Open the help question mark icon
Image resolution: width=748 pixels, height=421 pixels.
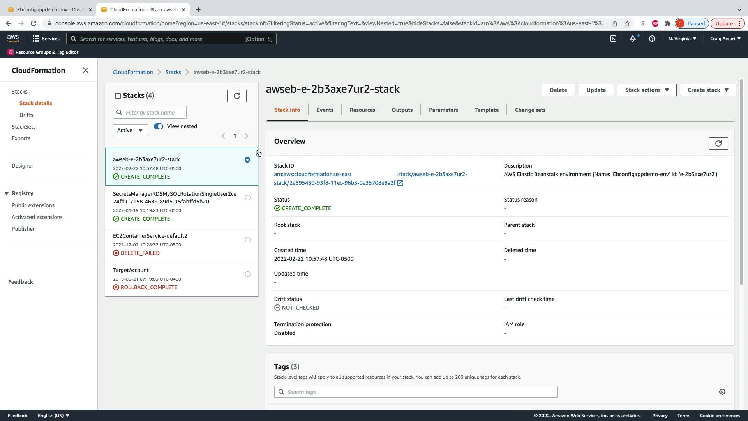pos(652,39)
